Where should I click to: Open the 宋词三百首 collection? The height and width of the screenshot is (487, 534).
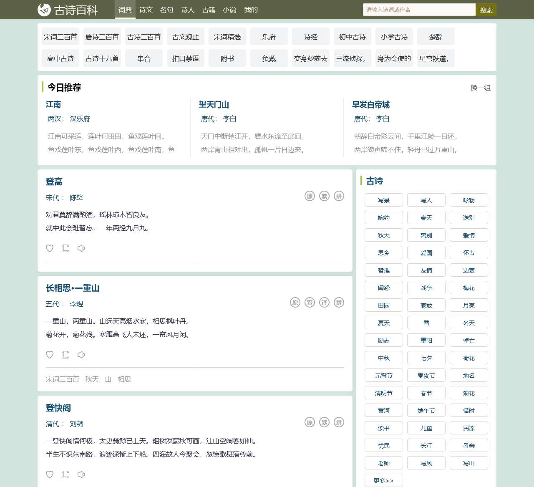[60, 37]
